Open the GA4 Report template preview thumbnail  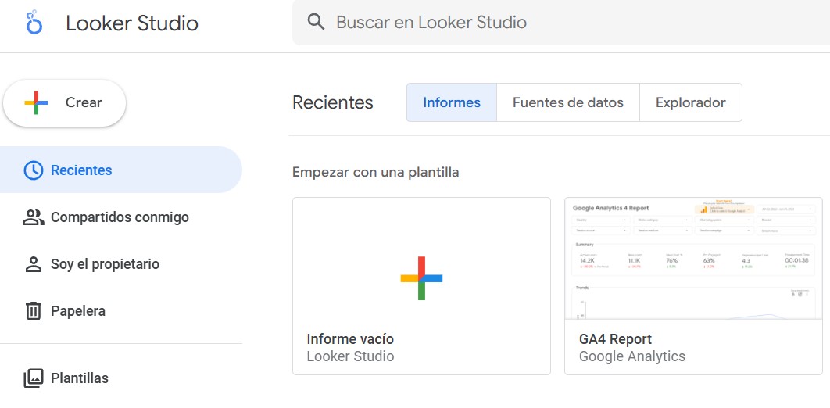692,258
